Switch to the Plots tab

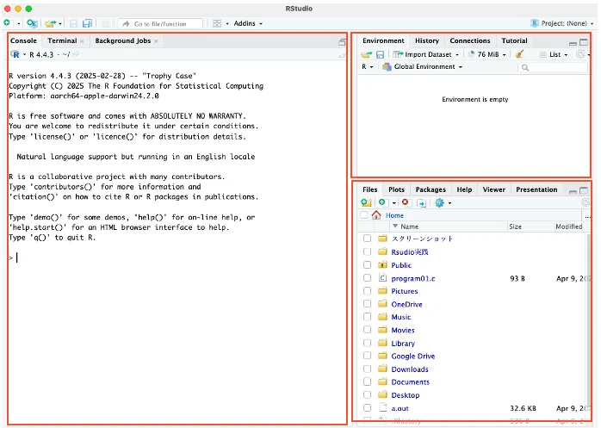(x=396, y=189)
